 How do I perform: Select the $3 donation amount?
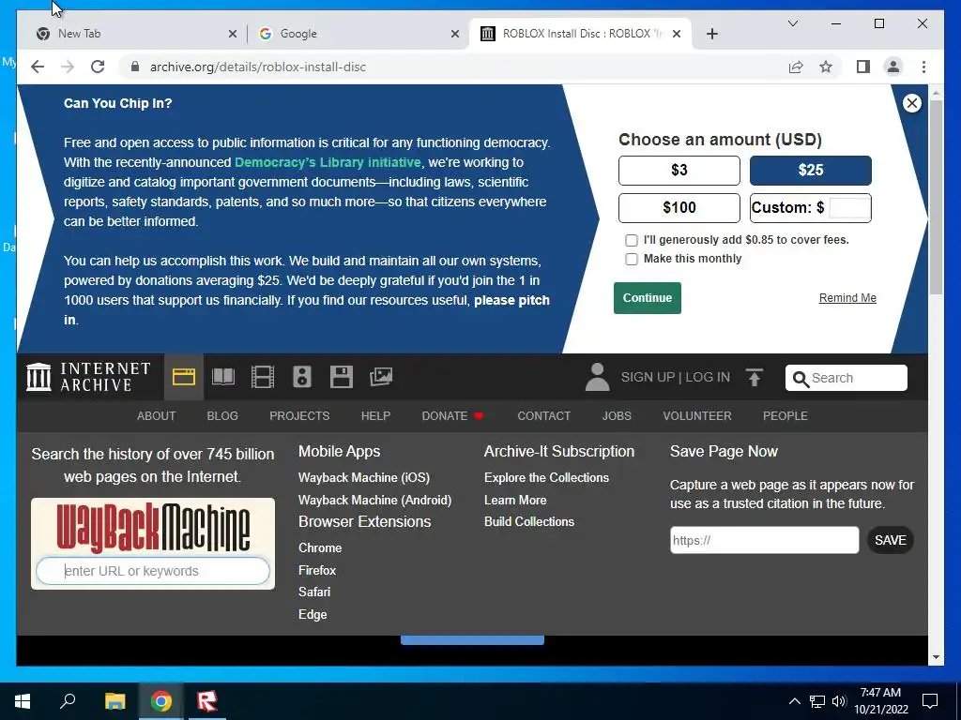679,171
